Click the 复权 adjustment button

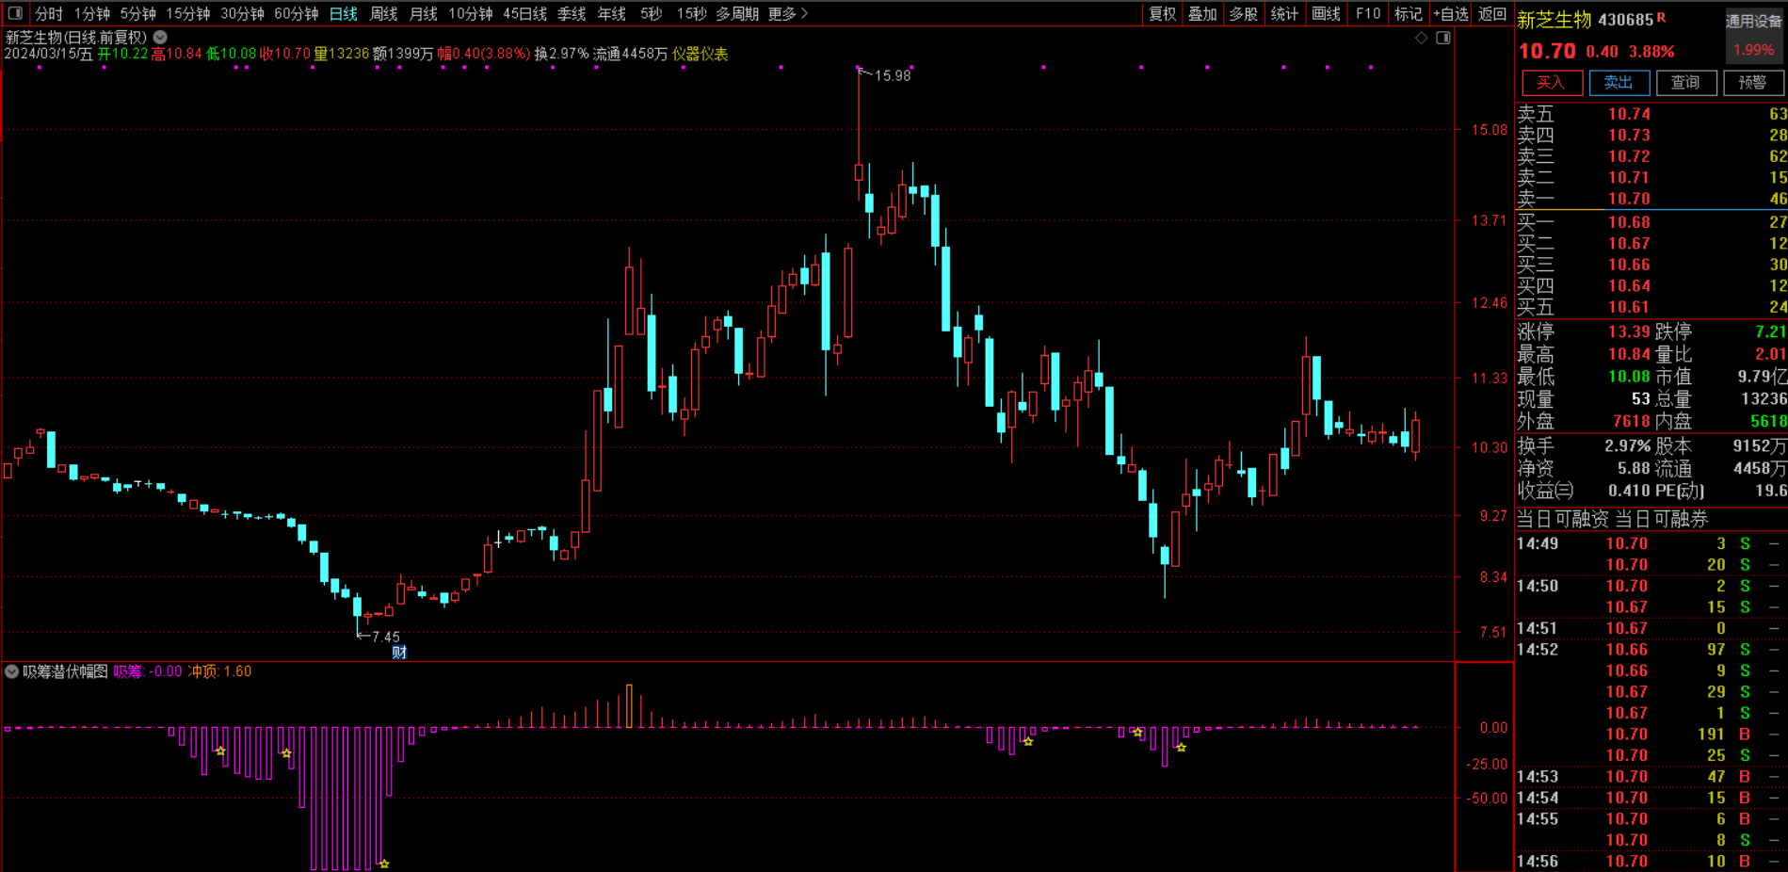[x=1163, y=13]
